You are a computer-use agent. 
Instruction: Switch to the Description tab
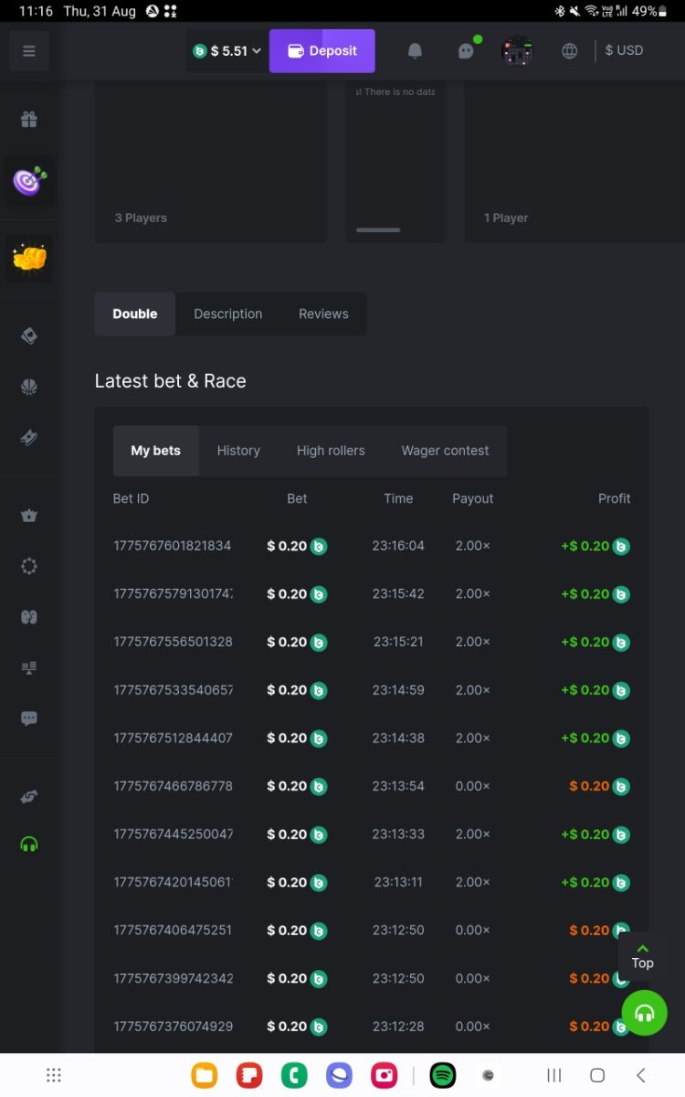pos(227,314)
